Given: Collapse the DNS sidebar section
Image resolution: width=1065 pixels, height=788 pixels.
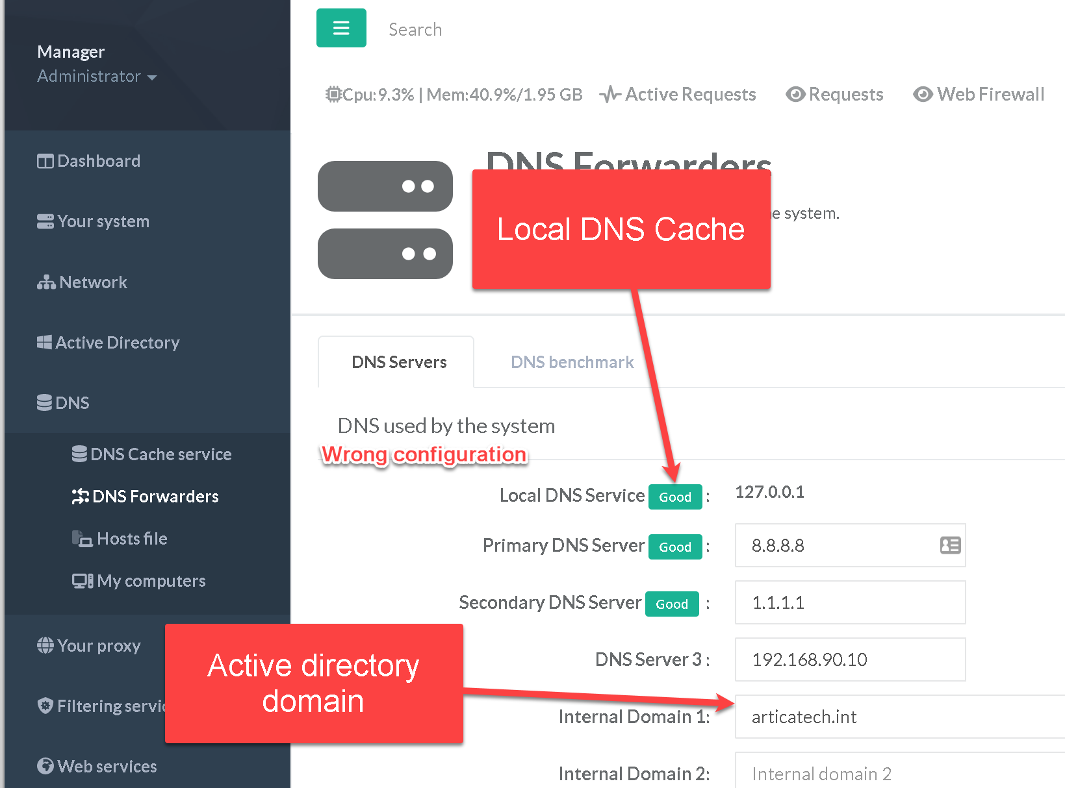Looking at the screenshot, I should coord(64,403).
